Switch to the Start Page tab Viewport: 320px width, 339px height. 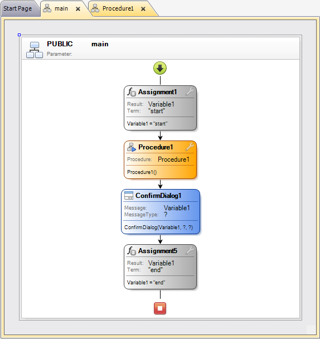tap(17, 9)
